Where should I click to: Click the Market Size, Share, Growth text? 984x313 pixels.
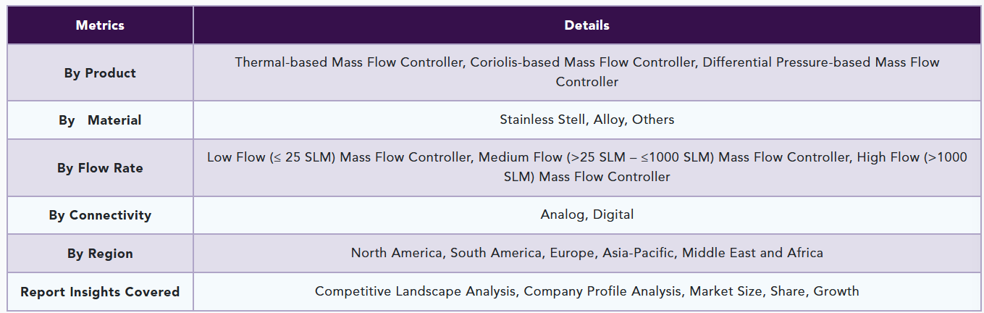[x=774, y=291]
